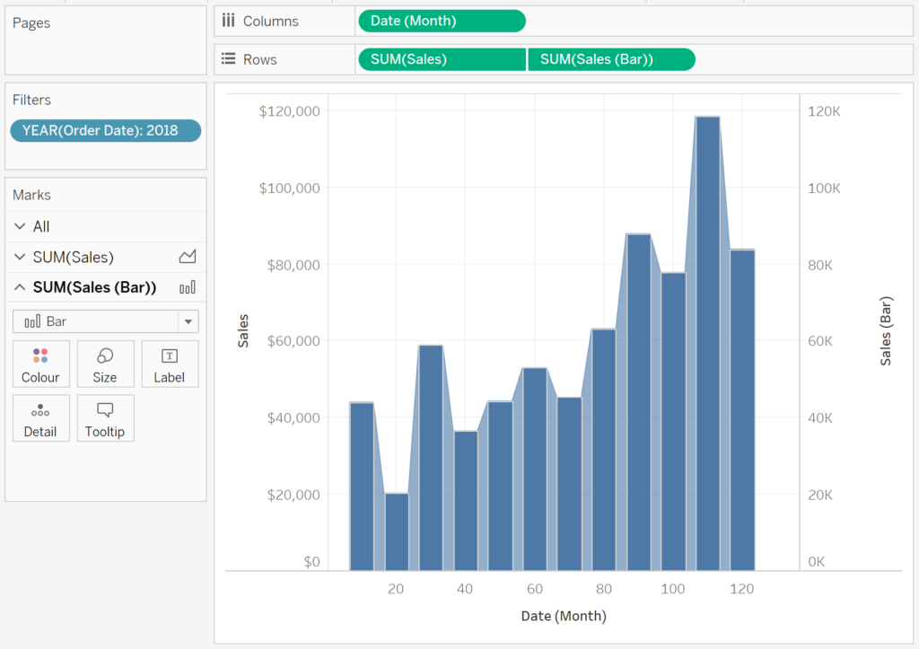The image size is (919, 649).
Task: Click the Pages shelf header
Action: point(31,22)
